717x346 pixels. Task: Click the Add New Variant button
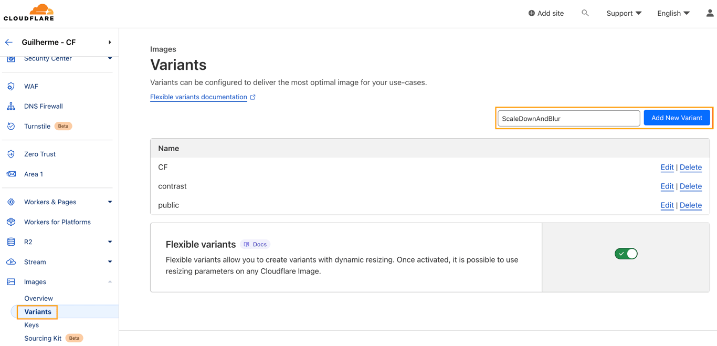point(677,118)
